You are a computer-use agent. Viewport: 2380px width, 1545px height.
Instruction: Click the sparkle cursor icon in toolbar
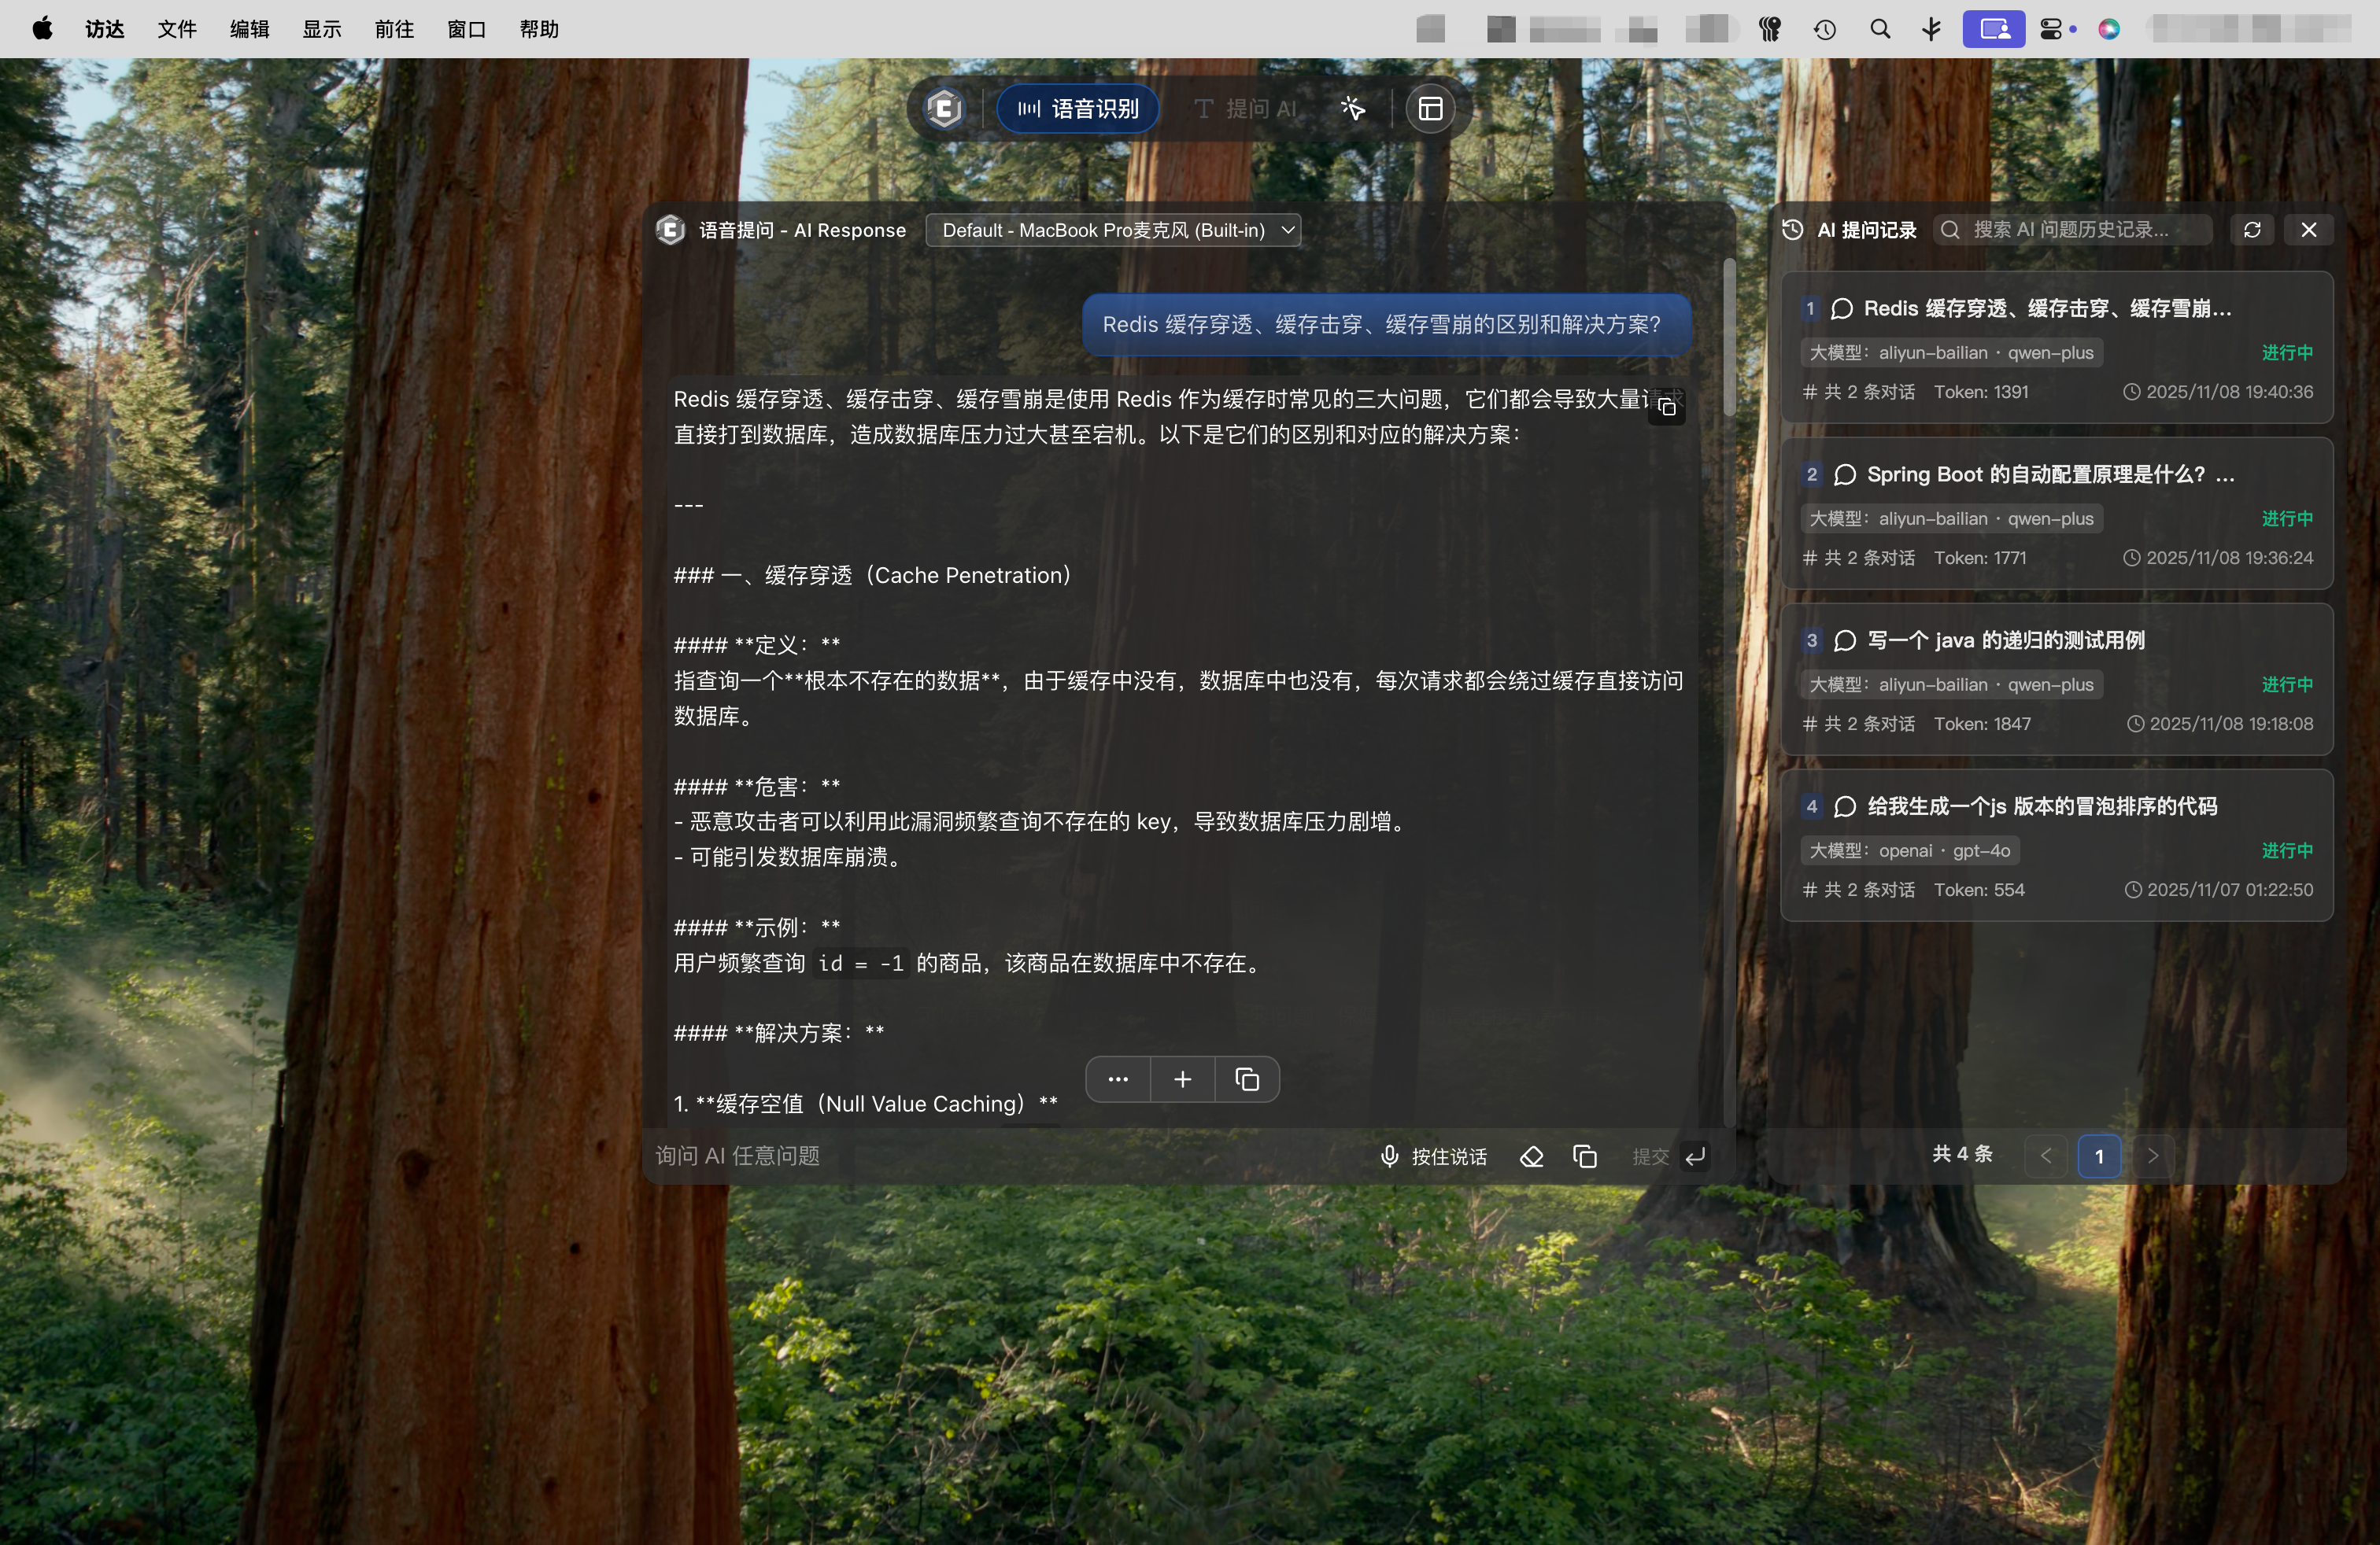click(1352, 109)
